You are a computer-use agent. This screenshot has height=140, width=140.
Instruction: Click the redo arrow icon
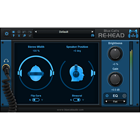[x=30, y=32]
